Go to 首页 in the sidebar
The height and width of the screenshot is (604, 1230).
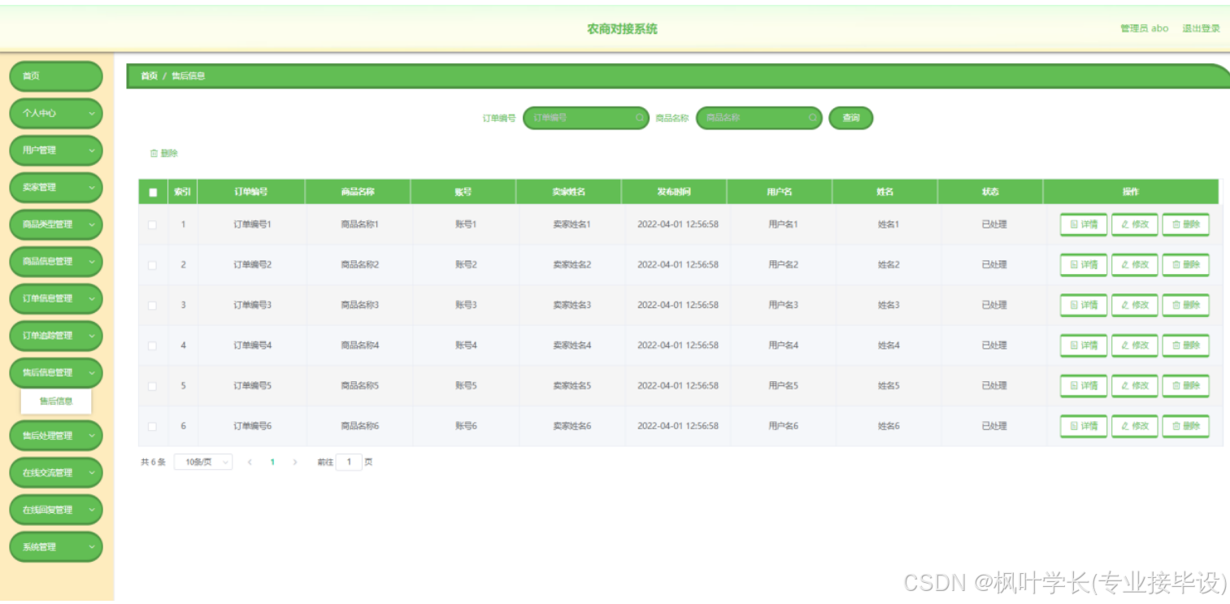56,76
